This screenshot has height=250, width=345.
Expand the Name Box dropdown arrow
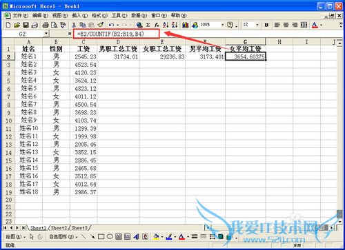click(46, 34)
